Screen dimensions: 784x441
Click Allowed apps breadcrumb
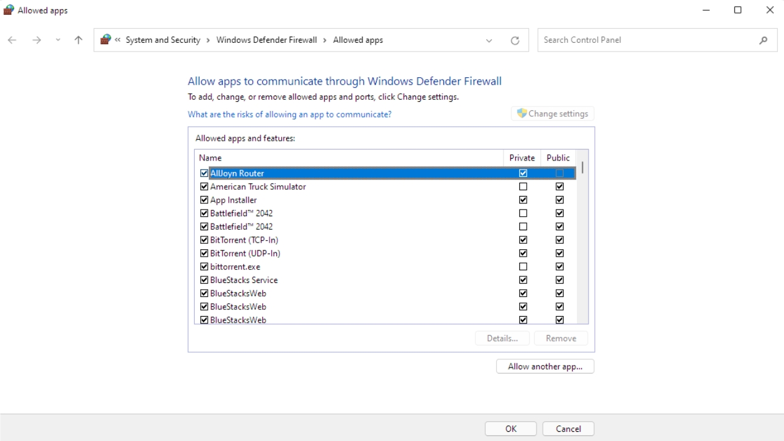click(358, 40)
